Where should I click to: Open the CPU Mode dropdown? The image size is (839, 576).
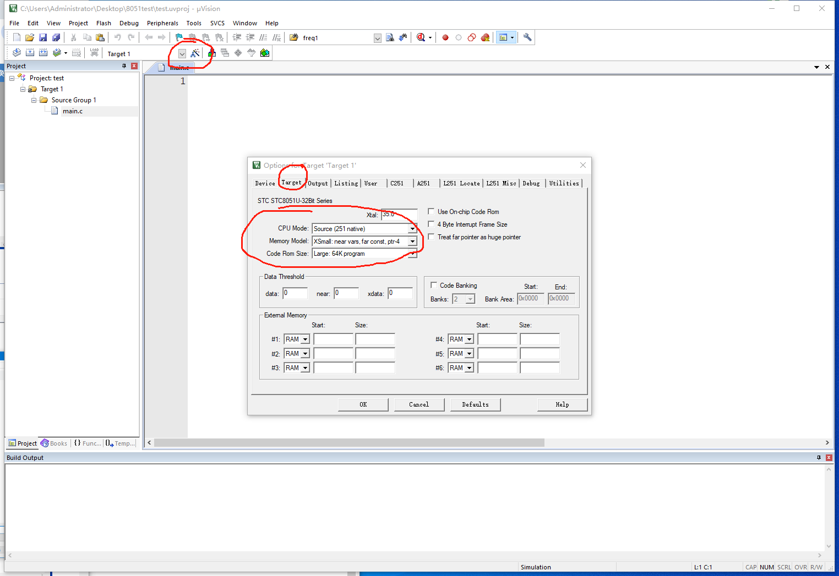coord(412,229)
